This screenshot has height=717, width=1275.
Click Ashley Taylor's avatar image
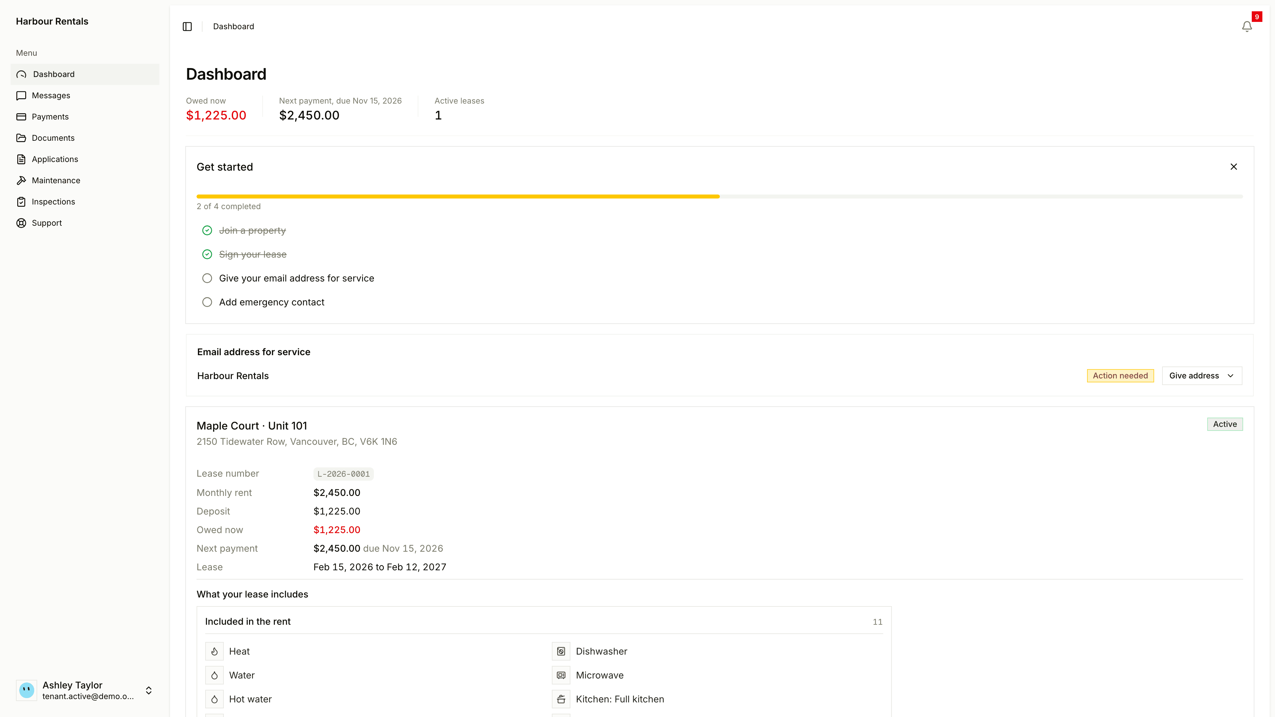click(x=27, y=690)
